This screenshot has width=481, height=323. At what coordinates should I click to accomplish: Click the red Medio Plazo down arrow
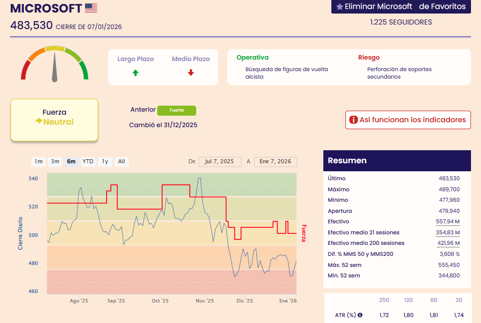click(x=191, y=73)
